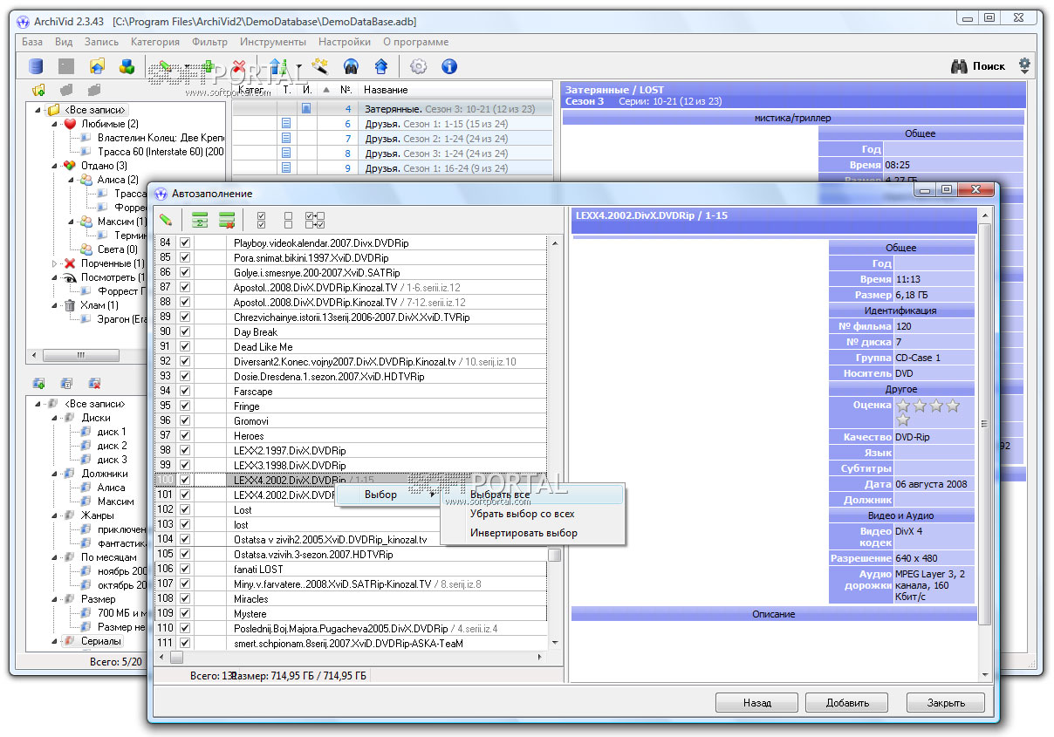This screenshot has width=1054, height=737.
Task: Click the invert checkboxes toolbar icon
Action: coord(314,220)
